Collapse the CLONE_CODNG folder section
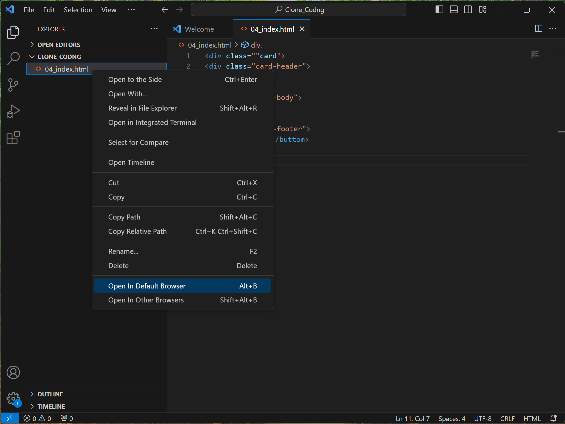Screen dimensions: 565x424 [x=97, y=57]
